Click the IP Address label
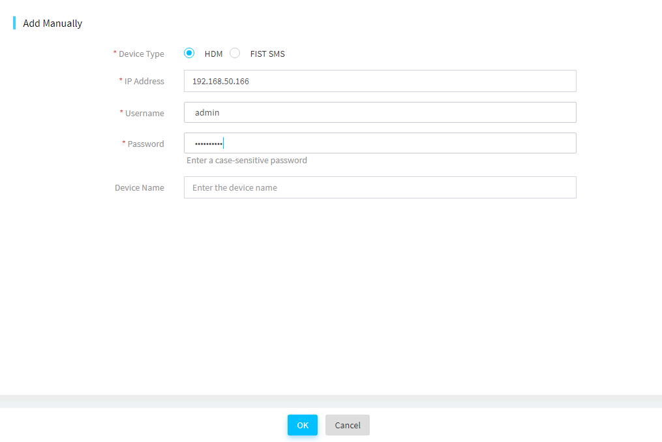The image size is (662, 442). tap(144, 81)
